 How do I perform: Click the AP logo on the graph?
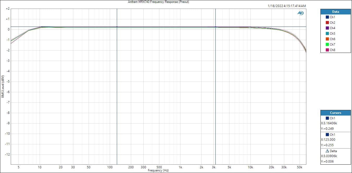tap(301, 13)
